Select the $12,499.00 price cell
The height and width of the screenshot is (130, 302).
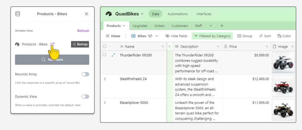tap(247, 86)
